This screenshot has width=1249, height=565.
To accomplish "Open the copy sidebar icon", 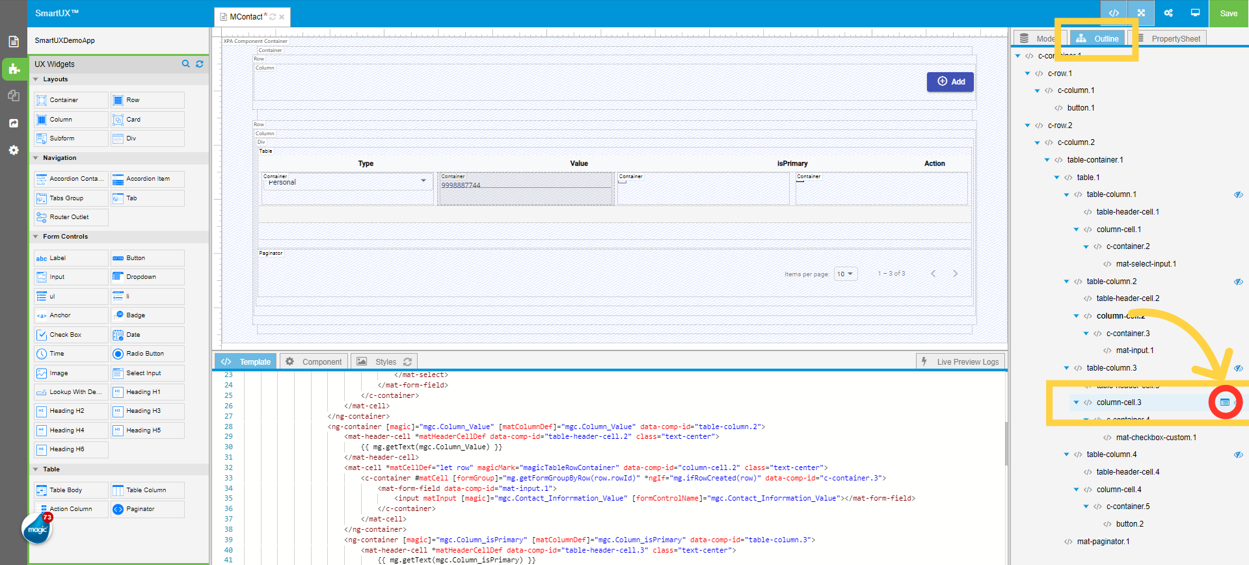I will pos(14,96).
